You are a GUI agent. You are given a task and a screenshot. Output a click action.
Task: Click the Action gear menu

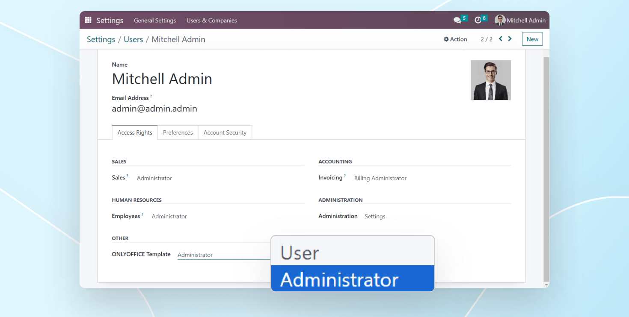tap(455, 39)
